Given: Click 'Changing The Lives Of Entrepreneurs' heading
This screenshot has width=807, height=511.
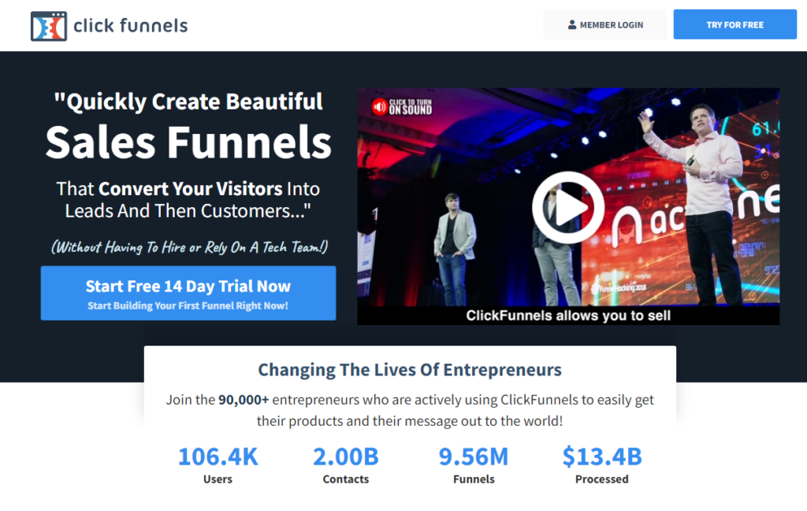Looking at the screenshot, I should tap(410, 369).
